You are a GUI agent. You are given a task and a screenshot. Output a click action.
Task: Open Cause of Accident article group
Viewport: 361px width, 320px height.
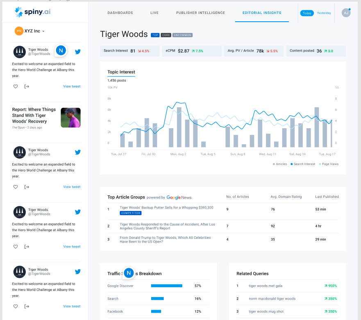point(167,226)
